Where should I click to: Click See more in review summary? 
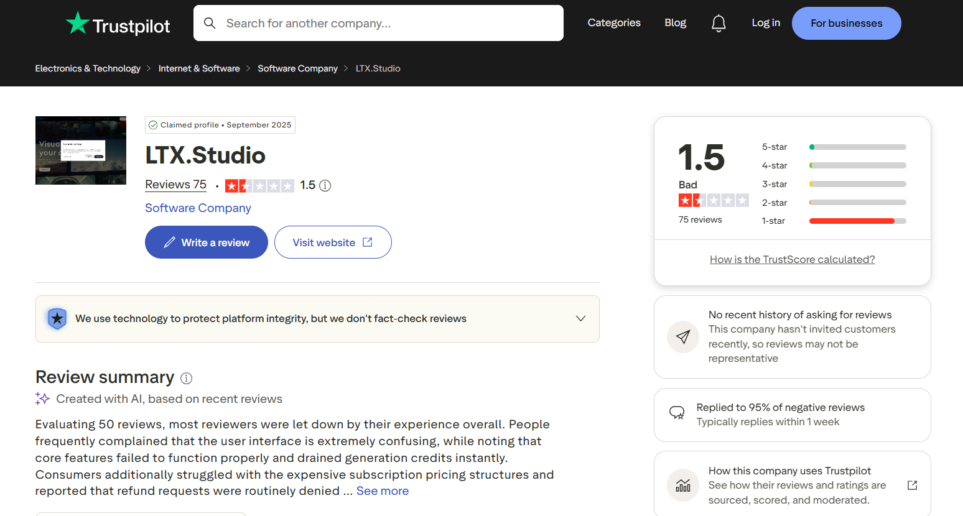(383, 491)
